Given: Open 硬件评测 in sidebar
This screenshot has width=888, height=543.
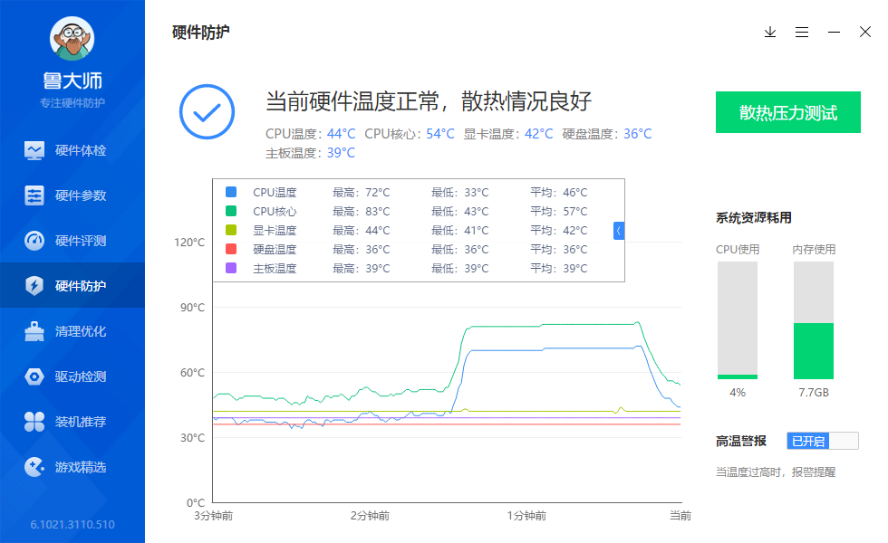Looking at the screenshot, I should pyautogui.click(x=72, y=241).
